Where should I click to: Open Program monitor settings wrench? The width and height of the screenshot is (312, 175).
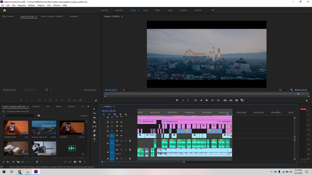click(x=292, y=90)
